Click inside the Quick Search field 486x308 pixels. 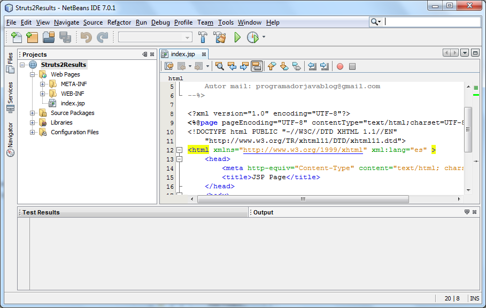pyautogui.click(x=428, y=22)
